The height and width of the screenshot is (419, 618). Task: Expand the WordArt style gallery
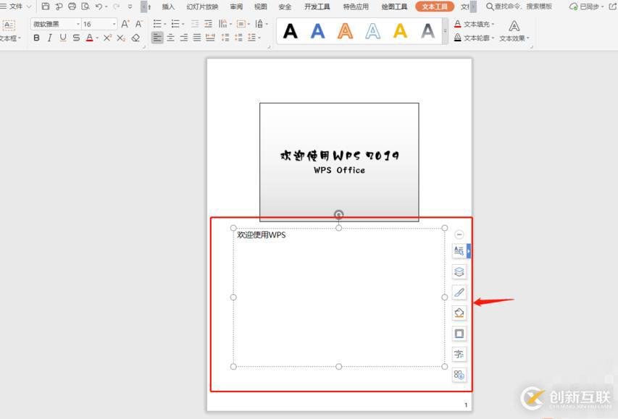(x=445, y=30)
